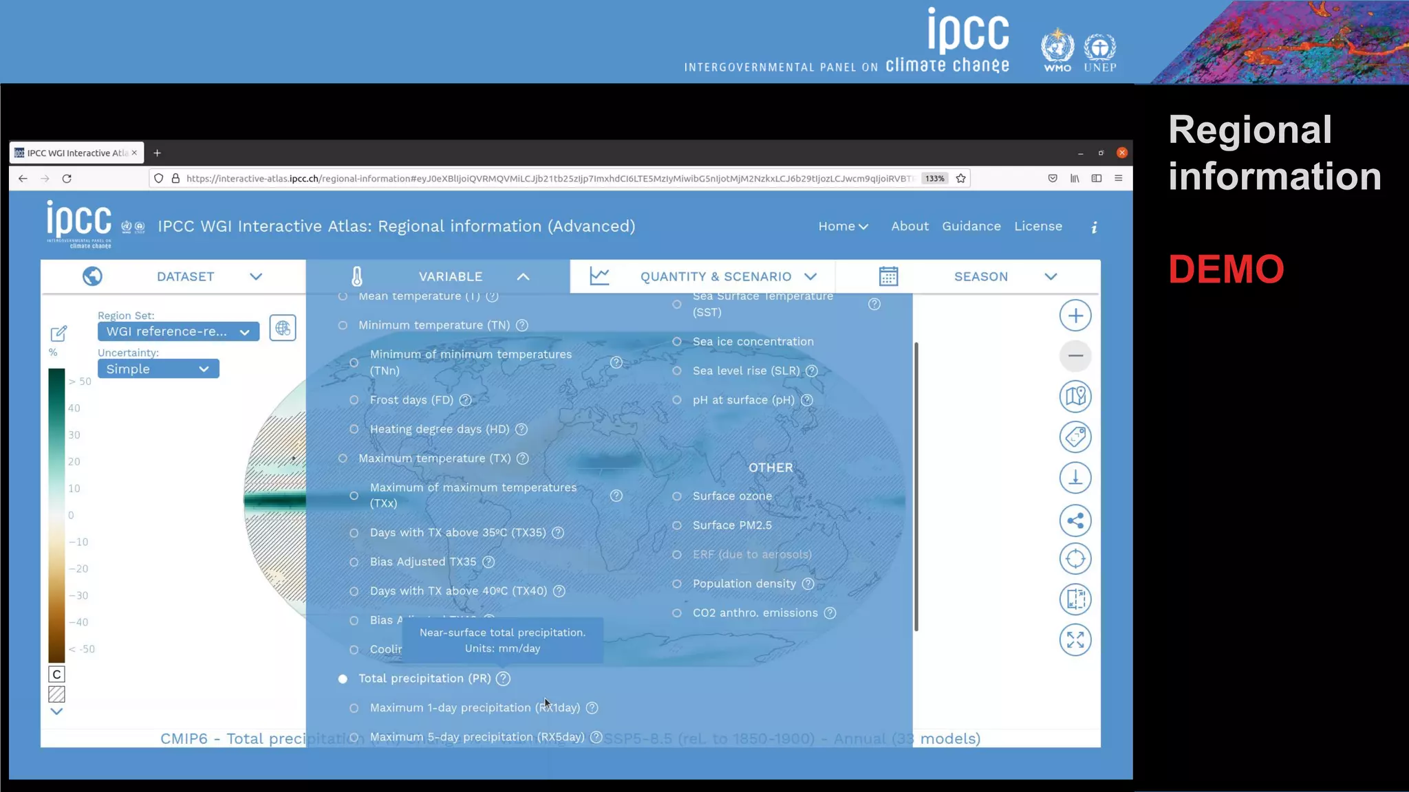The image size is (1409, 792).
Task: Open the browser hamburger menu
Action: click(x=1119, y=179)
